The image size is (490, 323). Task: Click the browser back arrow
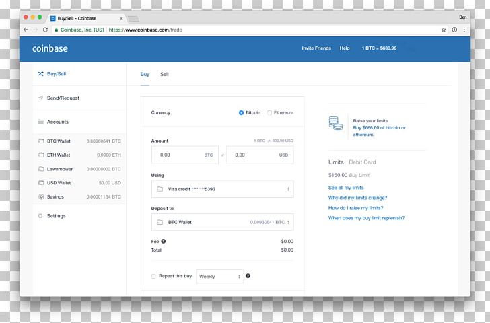26,30
